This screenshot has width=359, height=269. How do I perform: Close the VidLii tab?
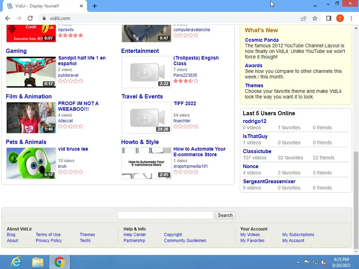click(x=81, y=6)
